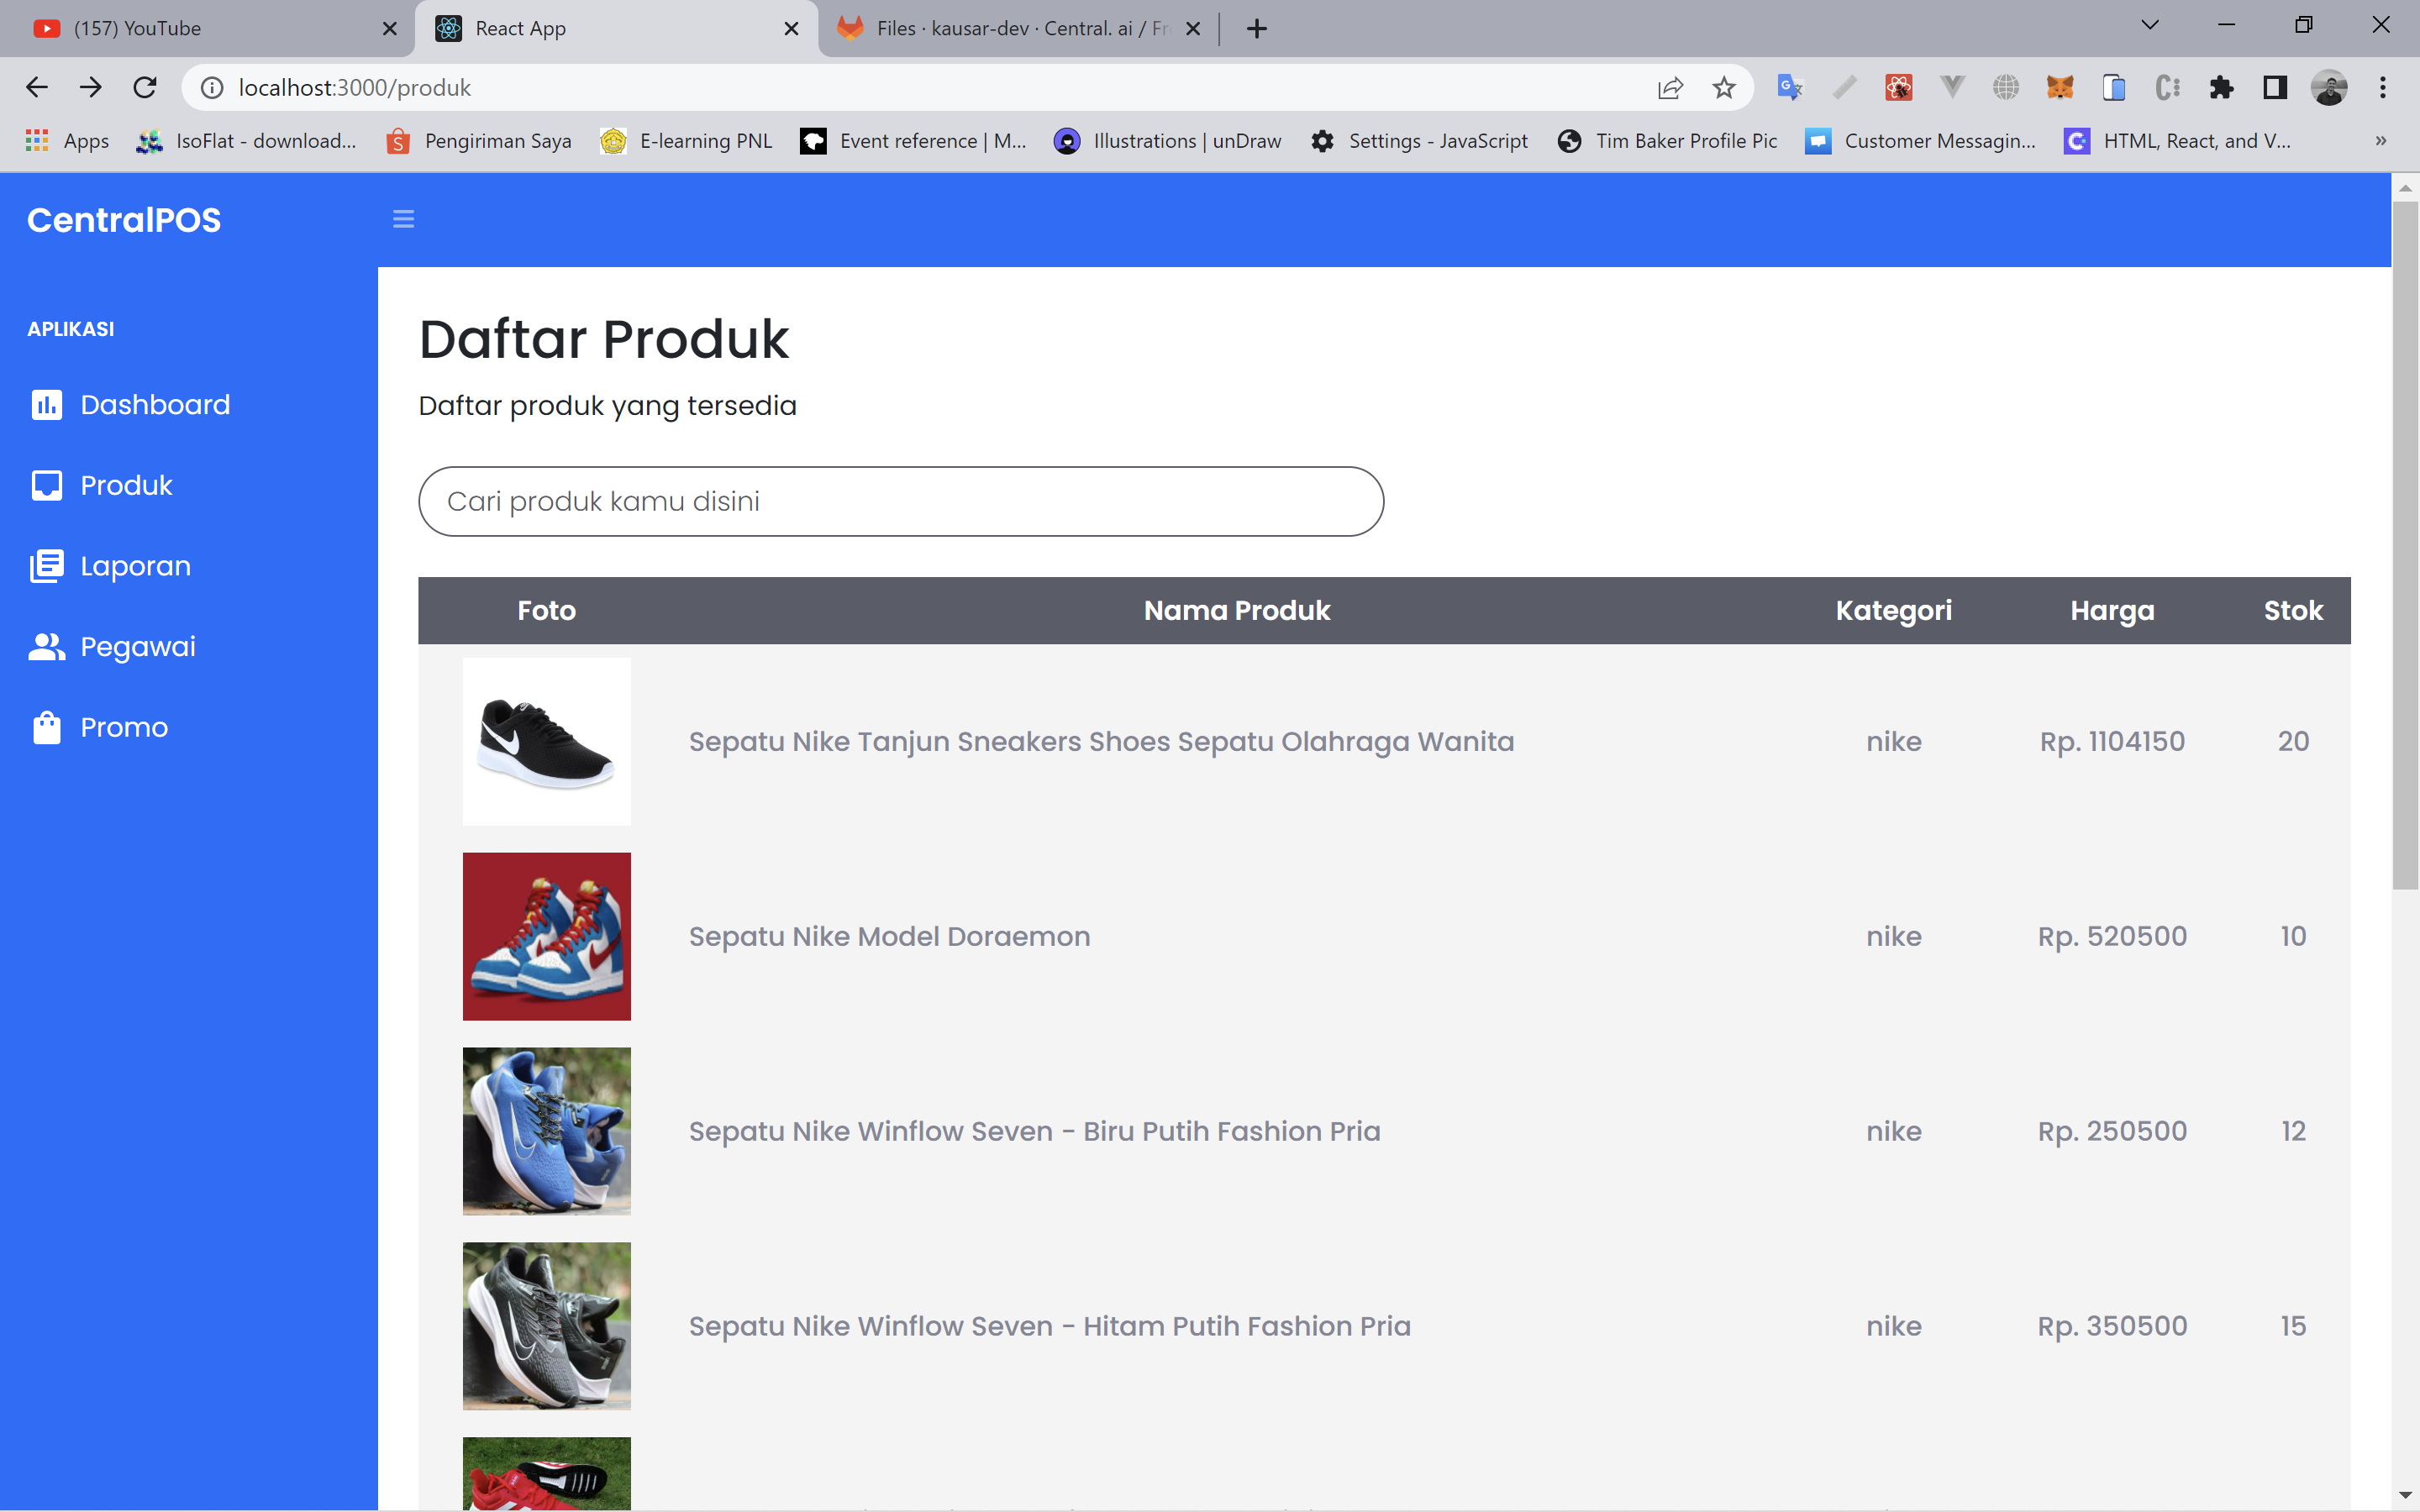The width and height of the screenshot is (2420, 1512).
Task: Click price 'Rp. 350500'
Action: pyautogui.click(x=2112, y=1326)
